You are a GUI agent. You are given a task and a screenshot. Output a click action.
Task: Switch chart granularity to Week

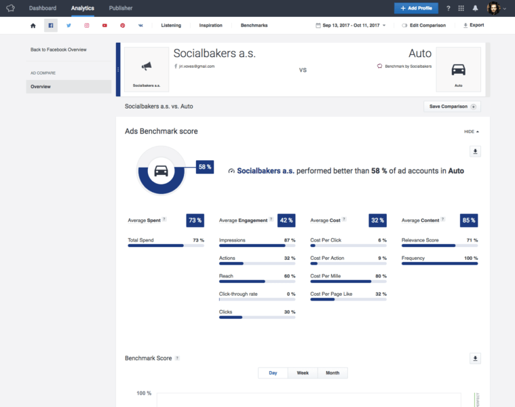(x=303, y=373)
